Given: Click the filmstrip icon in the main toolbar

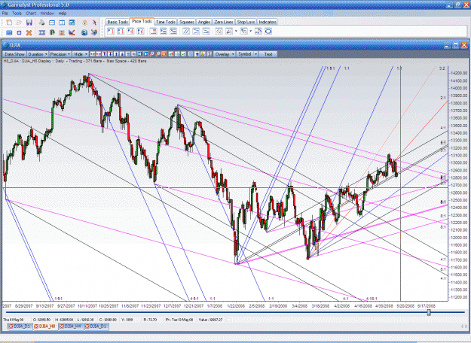Looking at the screenshot, I should point(41,32).
